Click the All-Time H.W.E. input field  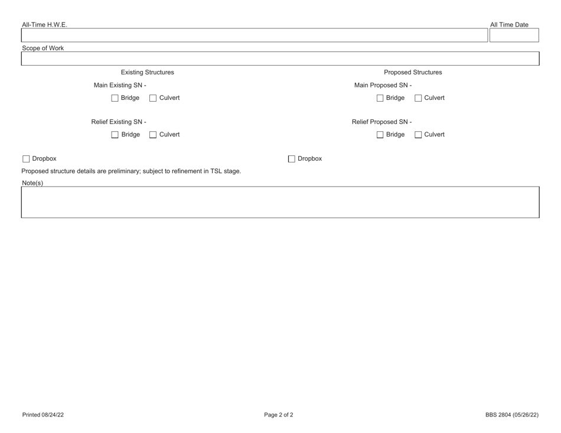pyautogui.click(x=255, y=35)
